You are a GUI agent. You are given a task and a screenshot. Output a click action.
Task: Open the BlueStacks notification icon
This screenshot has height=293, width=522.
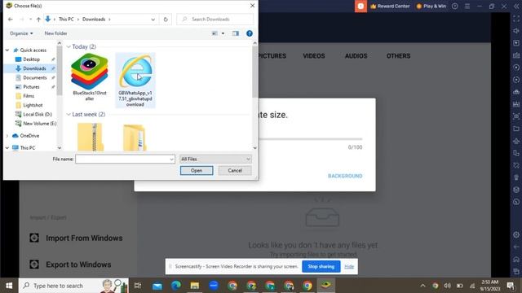[361, 6]
